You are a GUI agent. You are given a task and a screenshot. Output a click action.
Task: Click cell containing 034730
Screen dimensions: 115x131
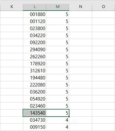click(x=34, y=120)
